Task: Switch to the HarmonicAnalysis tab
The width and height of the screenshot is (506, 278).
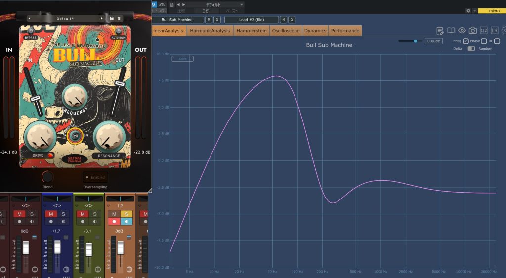Action: [x=211, y=31]
